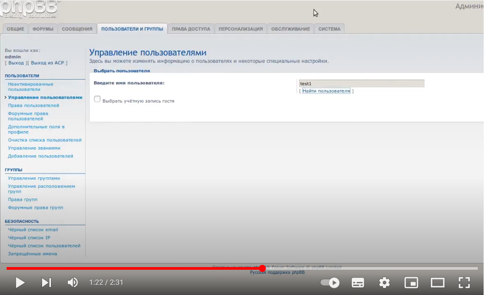484x295 pixels.
Task: Play the video
Action: tap(20, 282)
